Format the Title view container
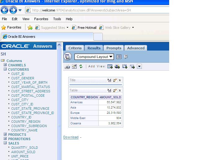The image size is (212, 160). point(109,80)
